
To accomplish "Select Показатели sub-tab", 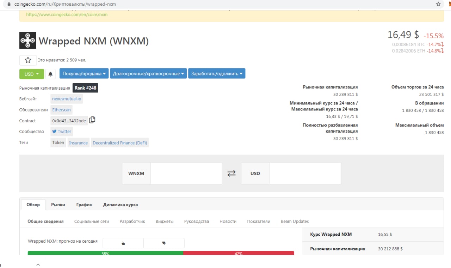I will click(x=259, y=221).
